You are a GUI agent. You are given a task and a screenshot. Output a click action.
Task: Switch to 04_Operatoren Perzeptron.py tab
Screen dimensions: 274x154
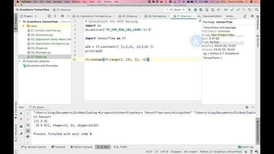tap(93, 16)
